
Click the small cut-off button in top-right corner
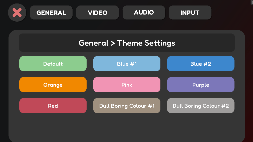[252, 2]
